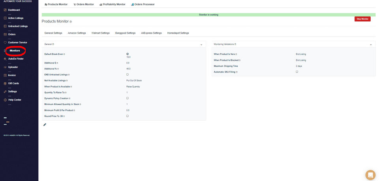
Task: Click the Uploader cloud icon
Action: [x=5, y=67]
